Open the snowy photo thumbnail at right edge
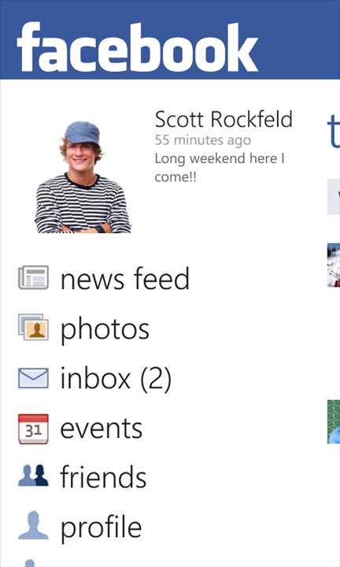Image resolution: width=340 pixels, height=567 pixels. [334, 265]
